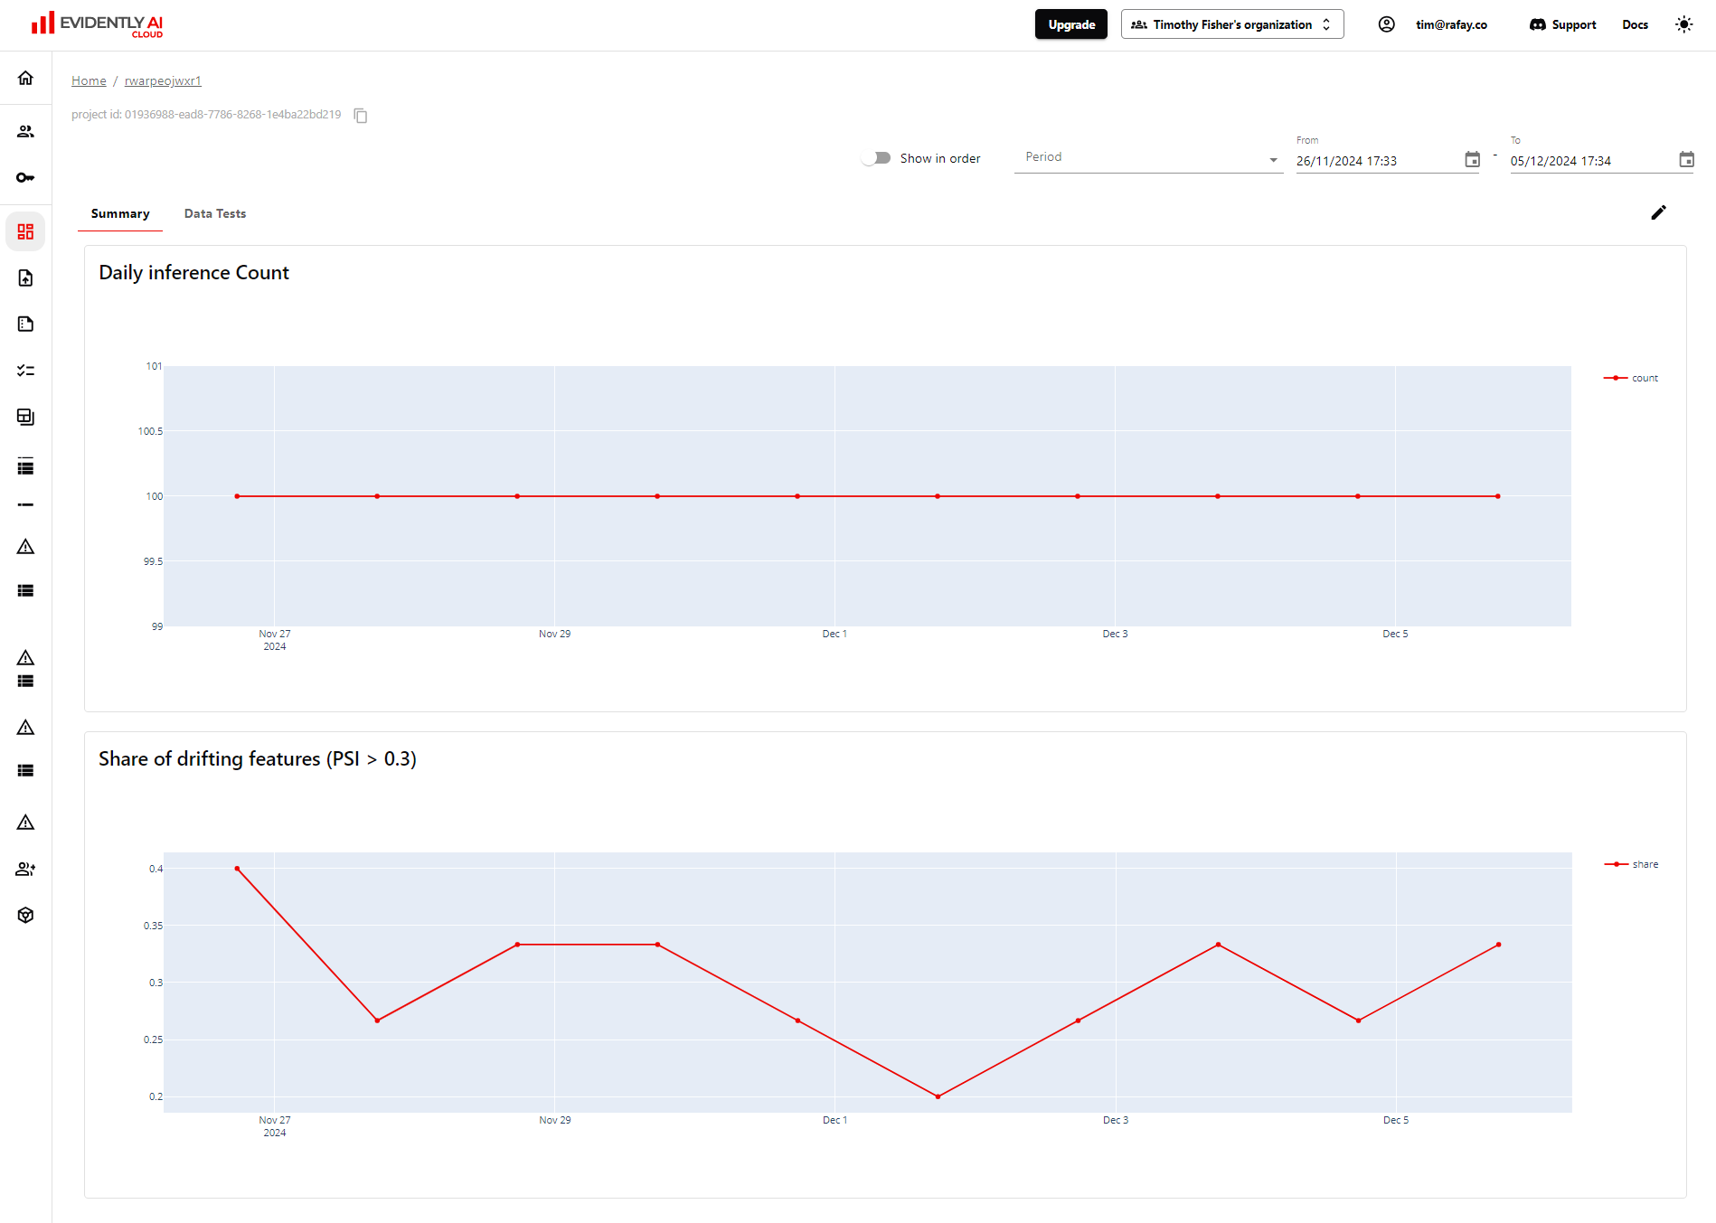Open the Home icon in the sidebar
The image size is (1716, 1223).
coord(25,78)
